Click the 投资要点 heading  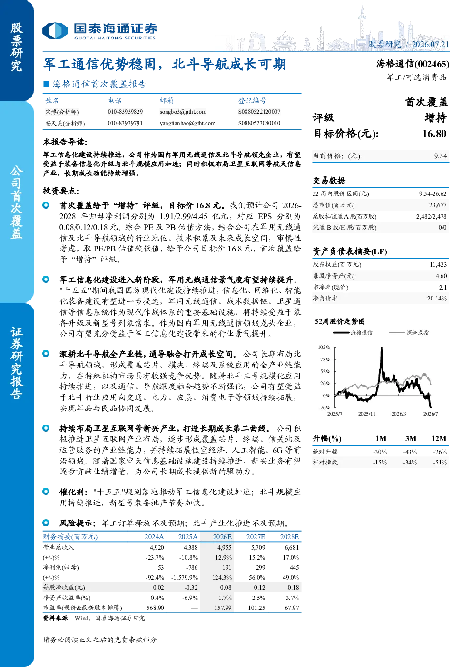(61, 191)
